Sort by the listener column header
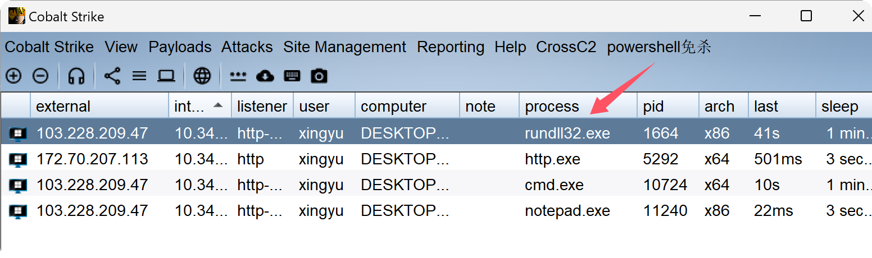872x258 pixels. 262,106
